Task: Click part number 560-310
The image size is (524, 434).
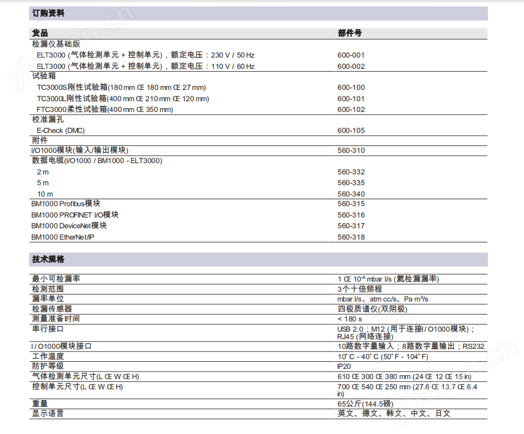Action: pos(351,151)
